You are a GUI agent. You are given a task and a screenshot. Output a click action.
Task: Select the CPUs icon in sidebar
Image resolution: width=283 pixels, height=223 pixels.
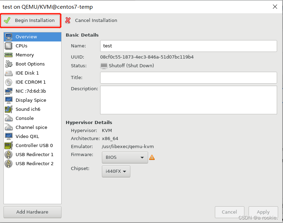point(9,46)
